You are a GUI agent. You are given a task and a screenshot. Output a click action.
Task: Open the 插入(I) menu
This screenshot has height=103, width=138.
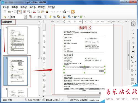pyautogui.click(x=33, y=7)
